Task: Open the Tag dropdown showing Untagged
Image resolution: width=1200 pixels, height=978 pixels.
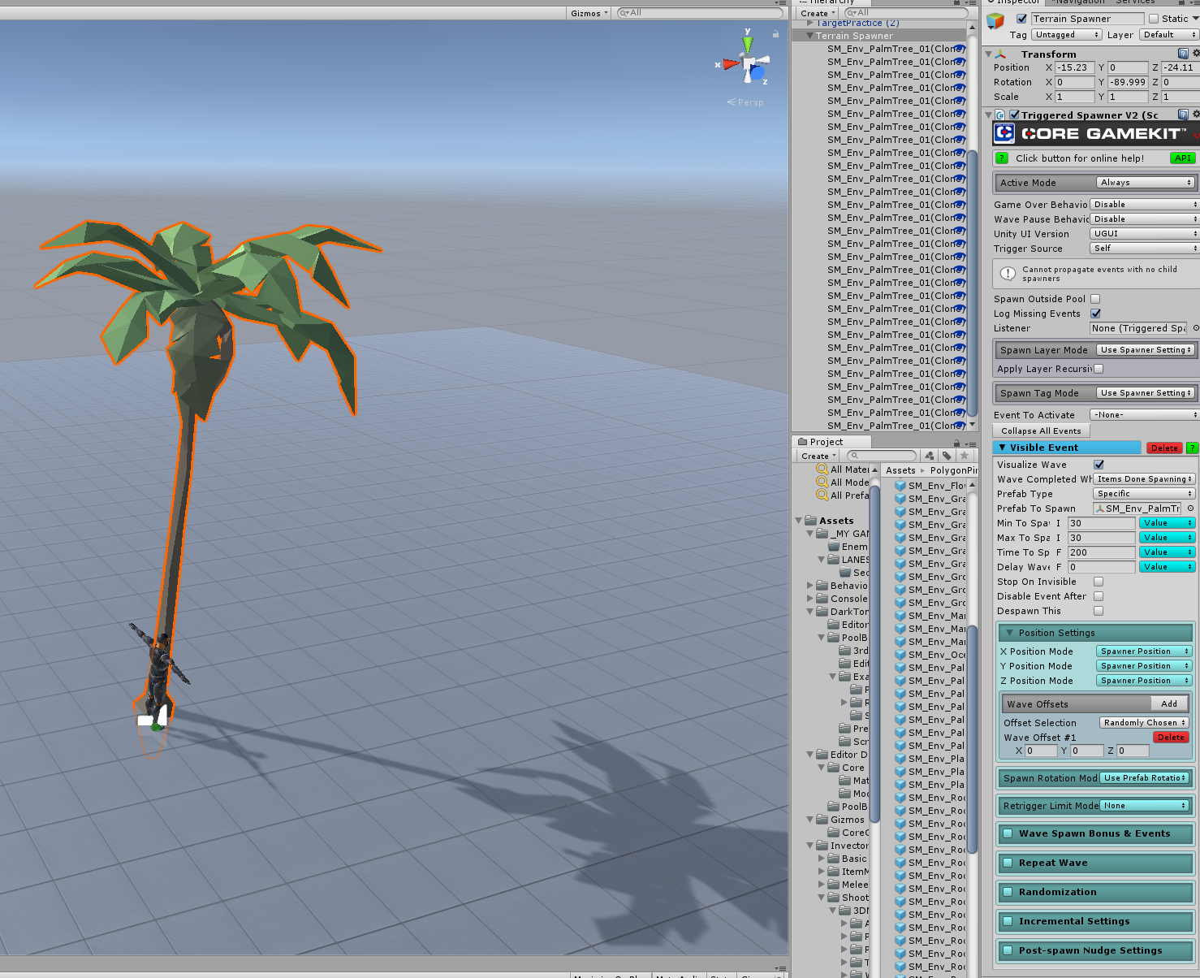Action: (1067, 35)
